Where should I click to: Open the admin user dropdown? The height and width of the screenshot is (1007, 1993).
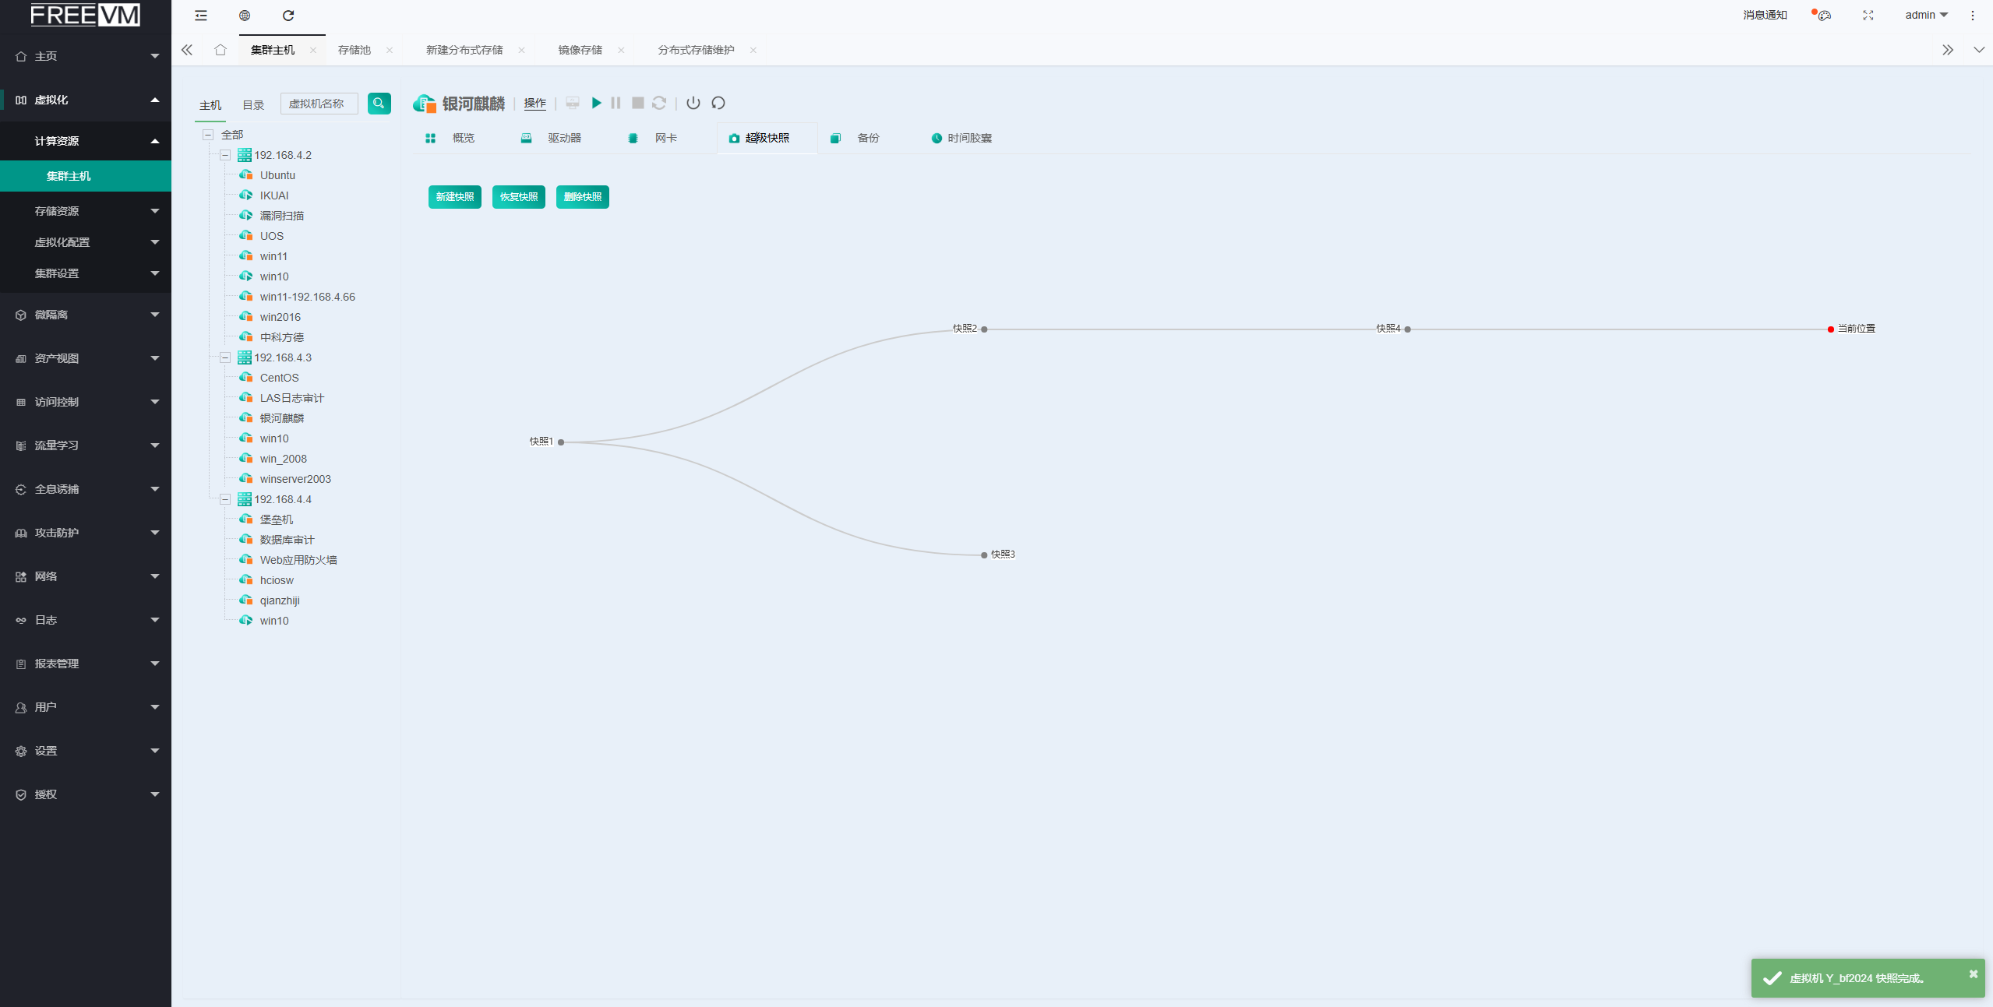[x=1925, y=16]
